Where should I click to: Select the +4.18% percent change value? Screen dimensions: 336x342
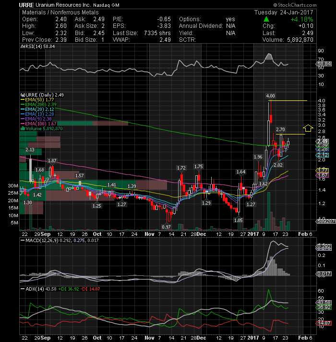click(302, 19)
